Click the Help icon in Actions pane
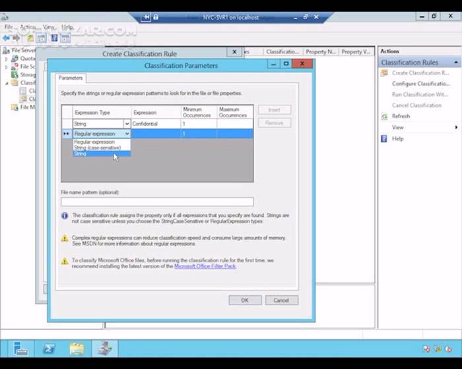The height and width of the screenshot is (369, 462). pyautogui.click(x=384, y=138)
